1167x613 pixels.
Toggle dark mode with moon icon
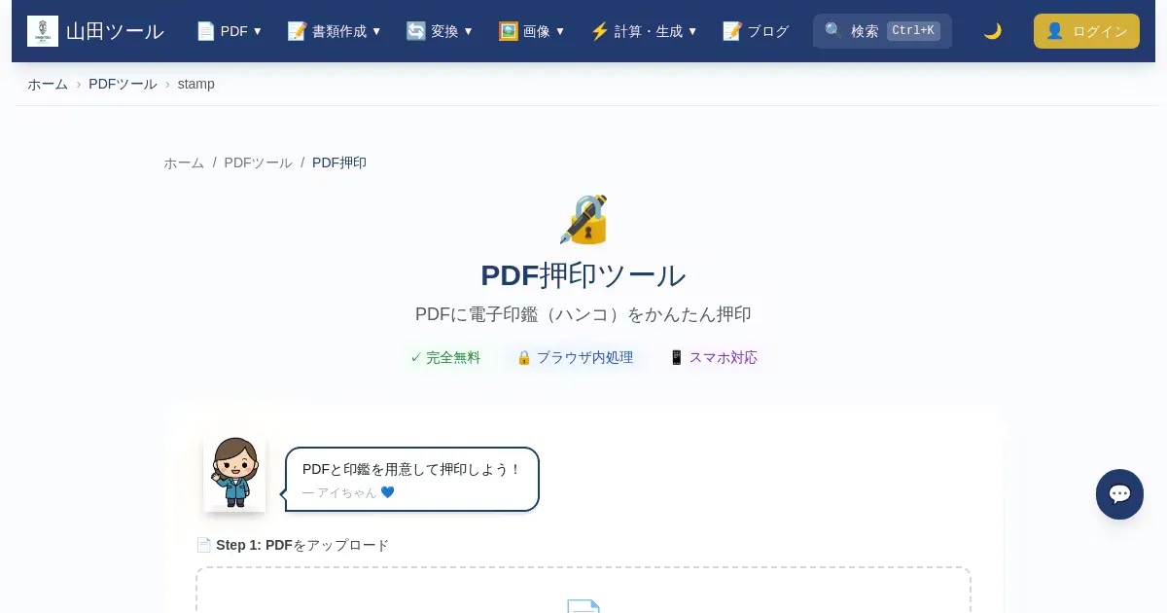click(x=992, y=31)
